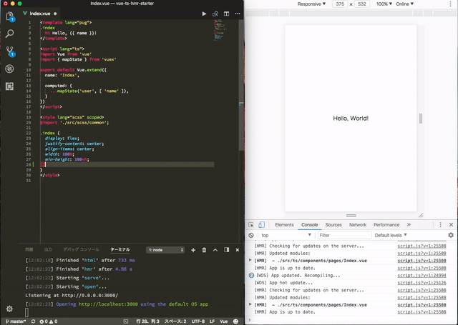The width and height of the screenshot is (458, 325).
Task: Select the デバッグ コンソール panel tab
Action: [x=81, y=249]
